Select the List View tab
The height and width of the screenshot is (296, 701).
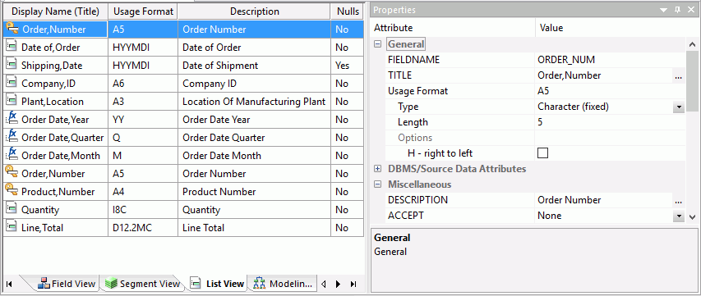pos(218,284)
